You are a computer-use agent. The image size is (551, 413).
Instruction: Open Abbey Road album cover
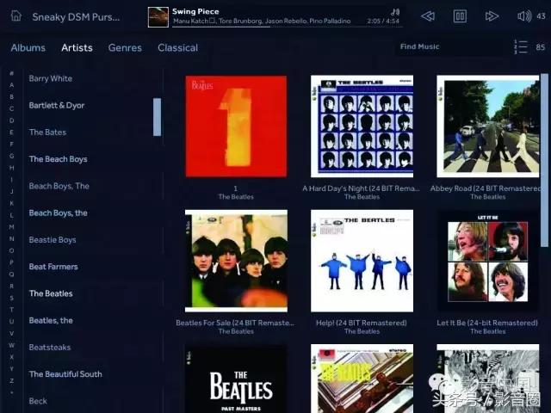[488, 126]
